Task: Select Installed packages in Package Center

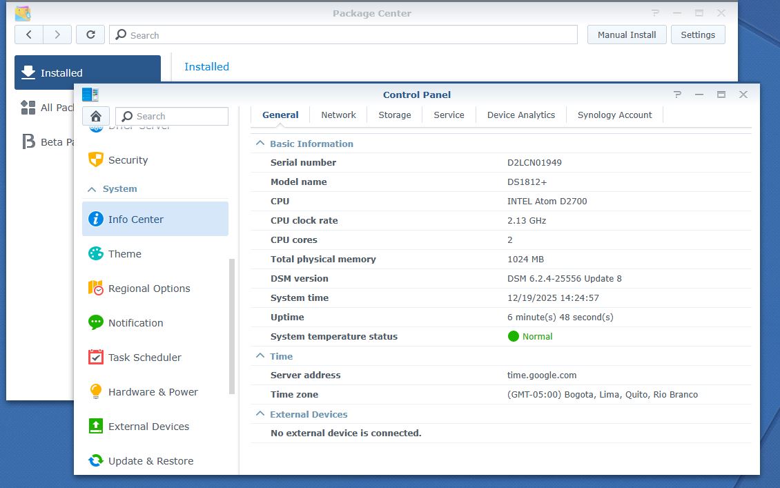Action: (61, 72)
